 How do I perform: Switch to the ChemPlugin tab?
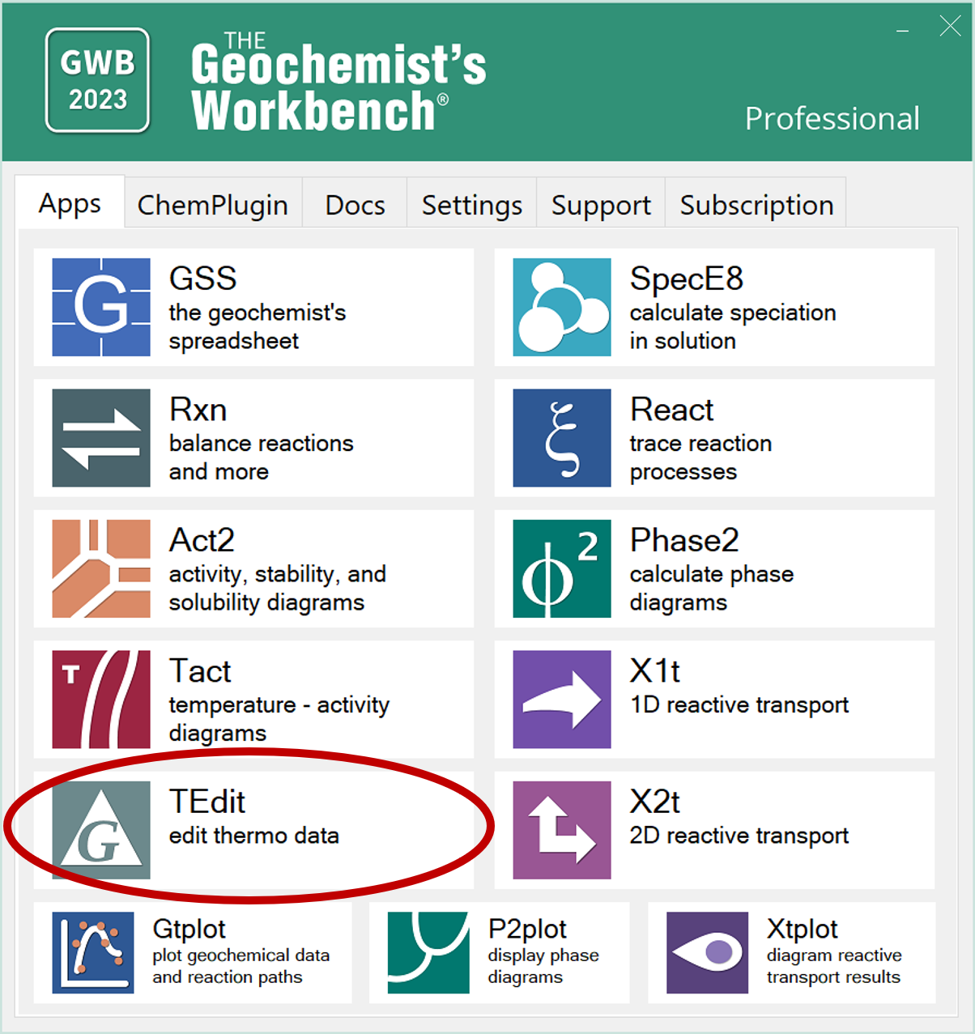[x=213, y=204]
